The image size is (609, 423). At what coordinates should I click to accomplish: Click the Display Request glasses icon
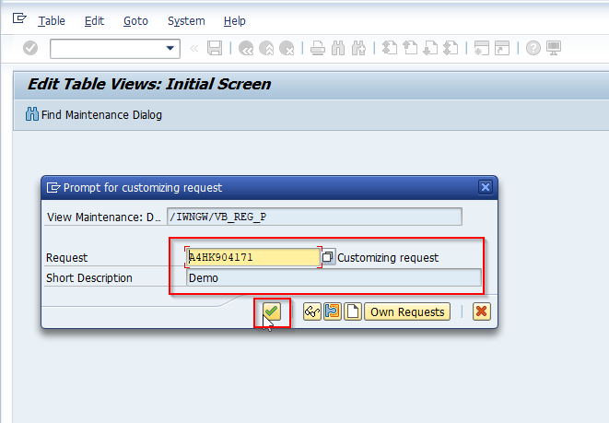coord(312,311)
